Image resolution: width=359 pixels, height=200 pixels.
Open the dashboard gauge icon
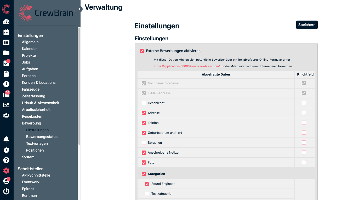6,22
